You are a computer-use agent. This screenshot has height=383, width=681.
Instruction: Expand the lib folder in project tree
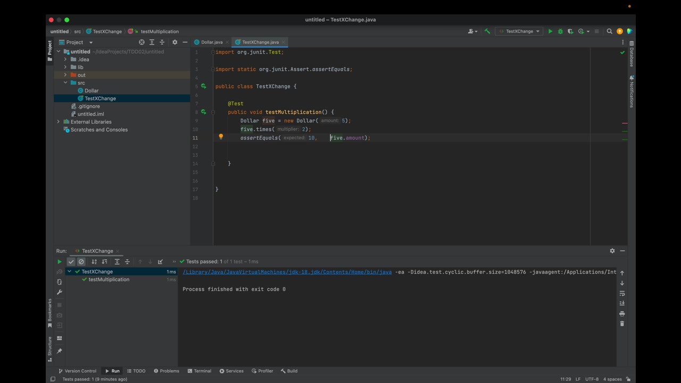click(65, 67)
